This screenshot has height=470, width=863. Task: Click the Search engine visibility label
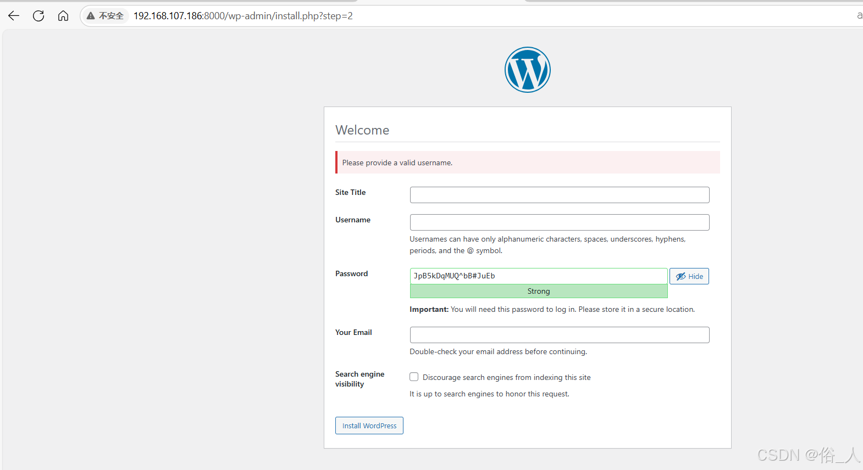(x=360, y=379)
